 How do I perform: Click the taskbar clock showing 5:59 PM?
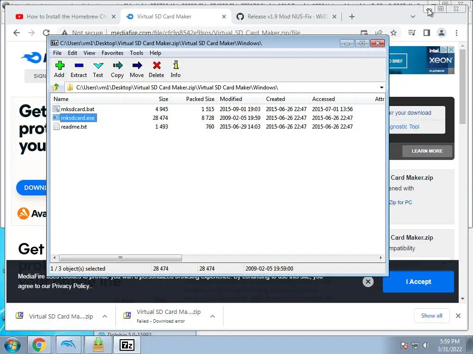tap(449, 345)
